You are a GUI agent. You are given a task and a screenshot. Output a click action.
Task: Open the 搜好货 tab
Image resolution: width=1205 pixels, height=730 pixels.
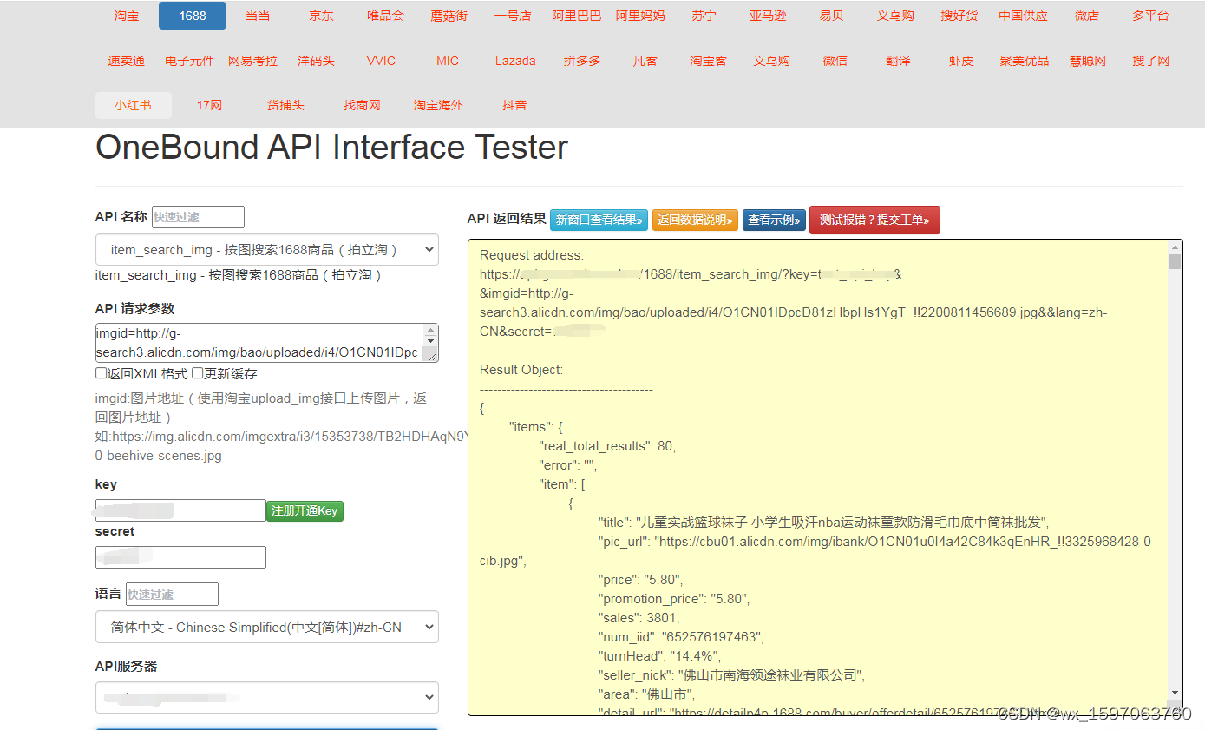(x=959, y=16)
